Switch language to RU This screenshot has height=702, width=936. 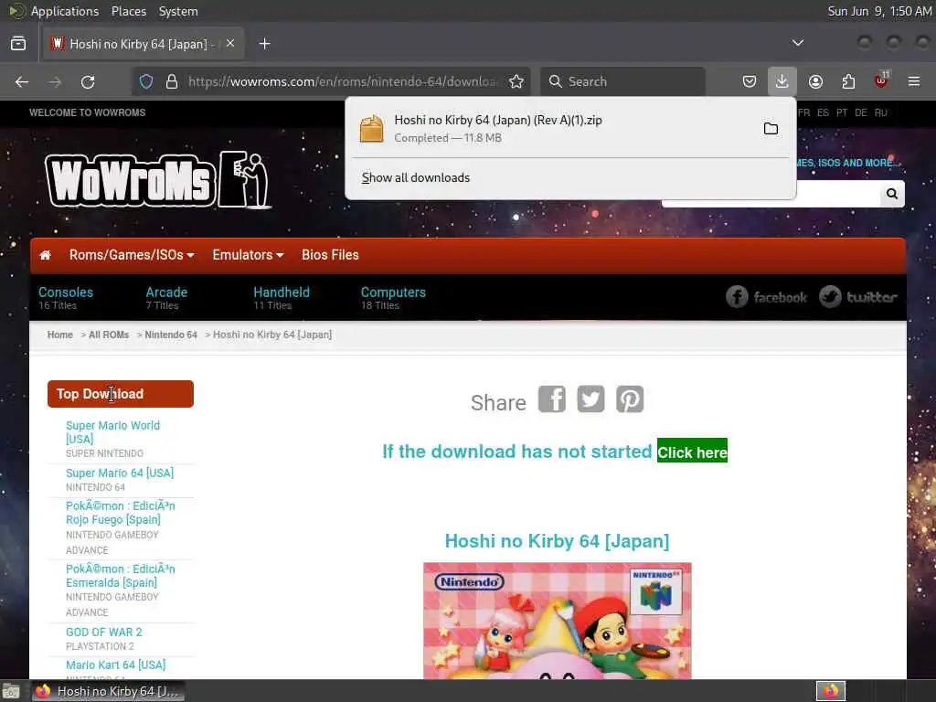pos(880,112)
